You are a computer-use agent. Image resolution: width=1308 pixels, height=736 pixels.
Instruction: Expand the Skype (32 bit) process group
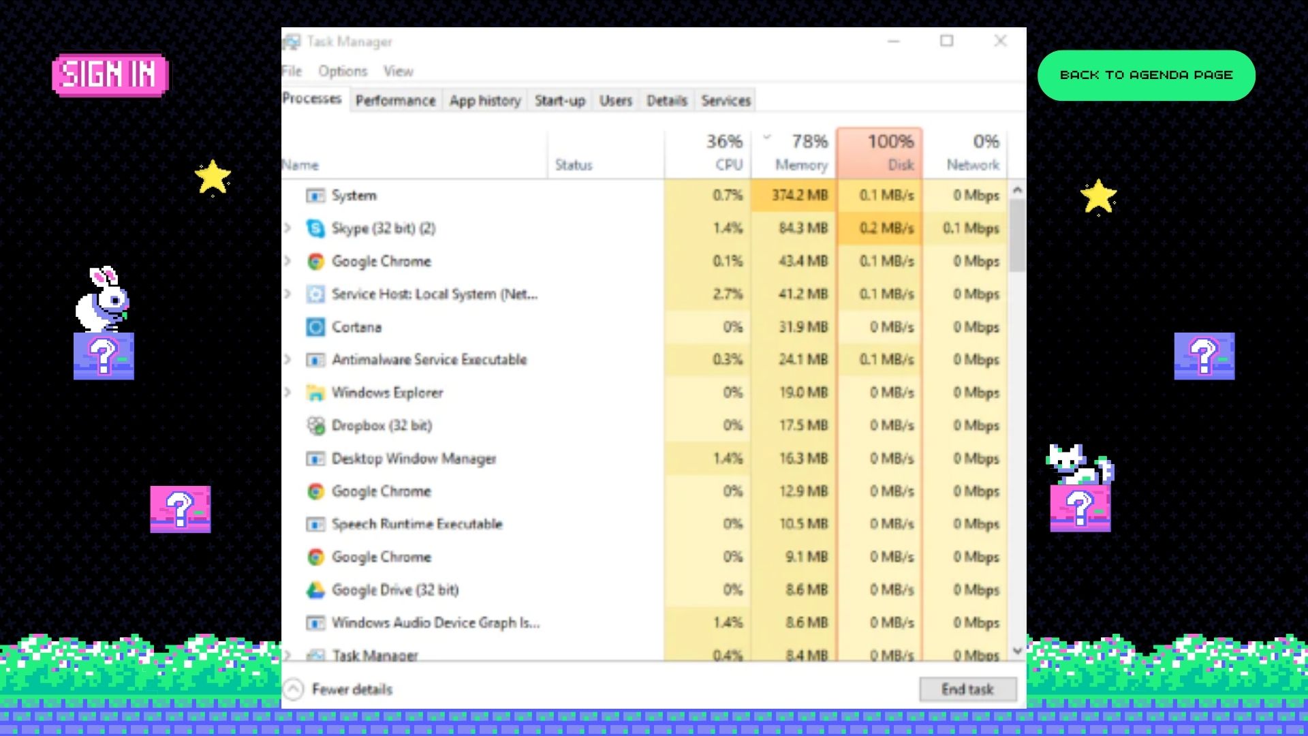click(288, 228)
